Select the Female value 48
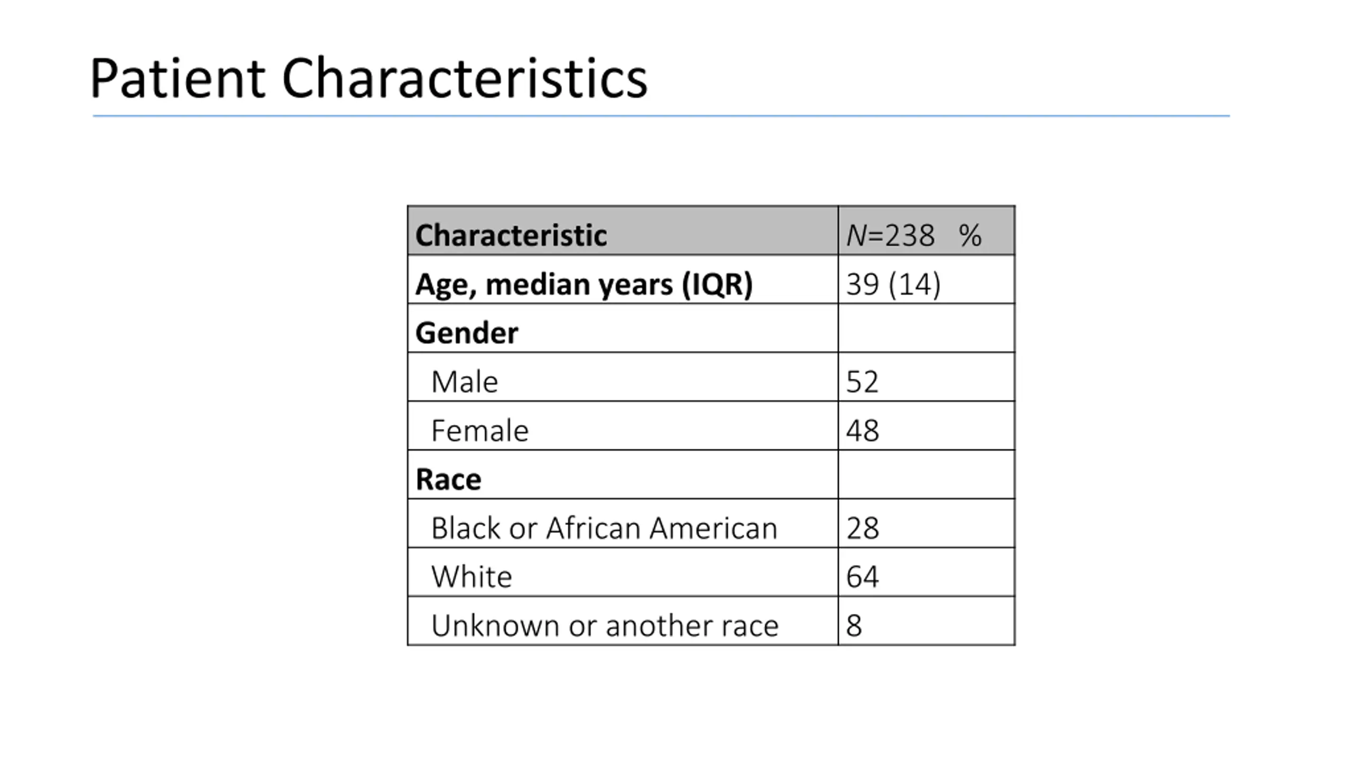Image resolution: width=1353 pixels, height=761 pixels. tap(926, 426)
